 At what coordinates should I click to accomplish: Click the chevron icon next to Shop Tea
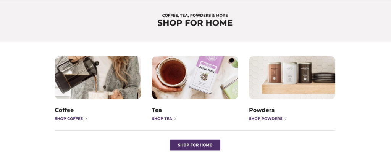[175, 119]
